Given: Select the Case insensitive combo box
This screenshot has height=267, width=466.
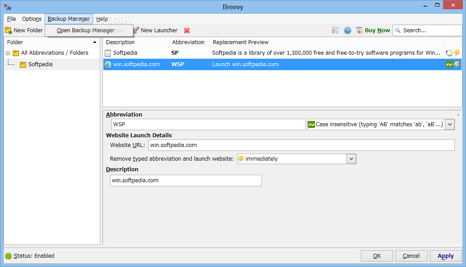Looking at the screenshot, I should [381, 124].
